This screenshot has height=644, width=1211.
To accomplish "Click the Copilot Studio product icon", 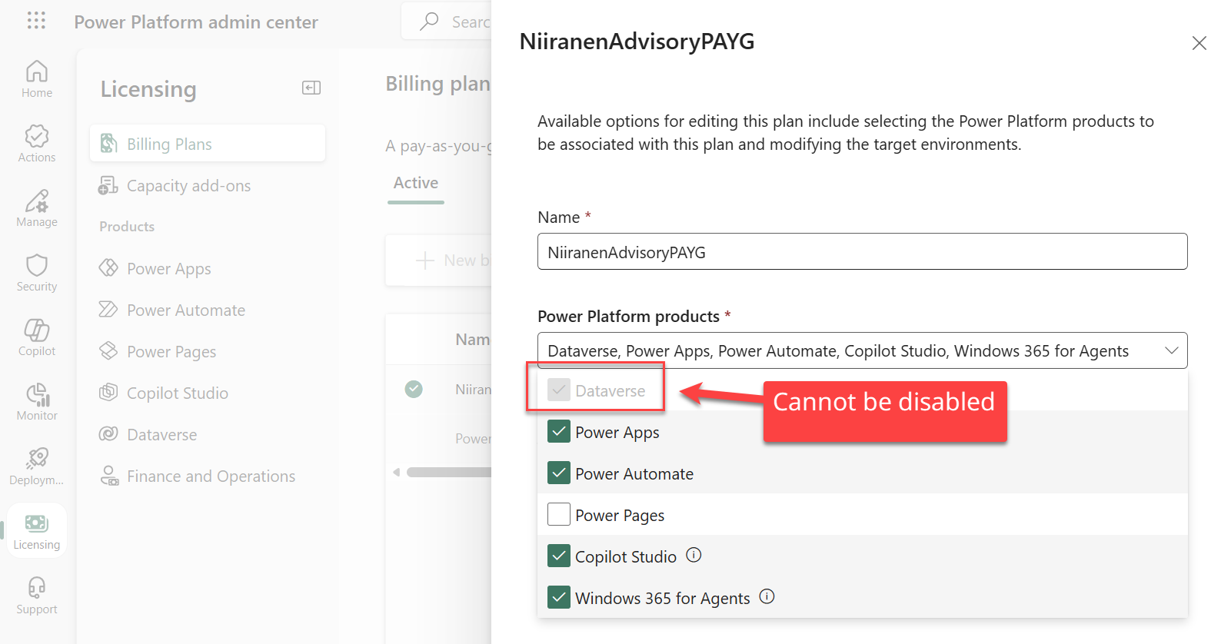I will point(108,393).
